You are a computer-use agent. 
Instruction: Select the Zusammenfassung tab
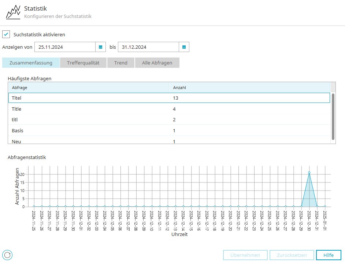(x=31, y=63)
